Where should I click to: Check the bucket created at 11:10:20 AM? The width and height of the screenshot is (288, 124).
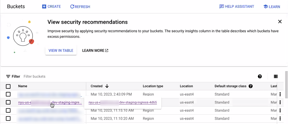8,118
